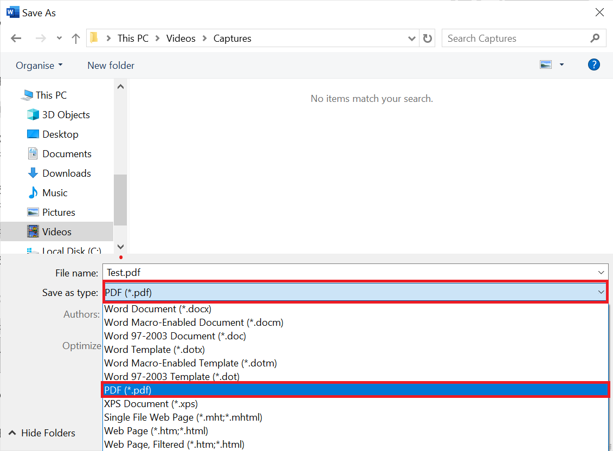Click the search magnifier icon
Screen dimensions: 613x451
(x=595, y=38)
